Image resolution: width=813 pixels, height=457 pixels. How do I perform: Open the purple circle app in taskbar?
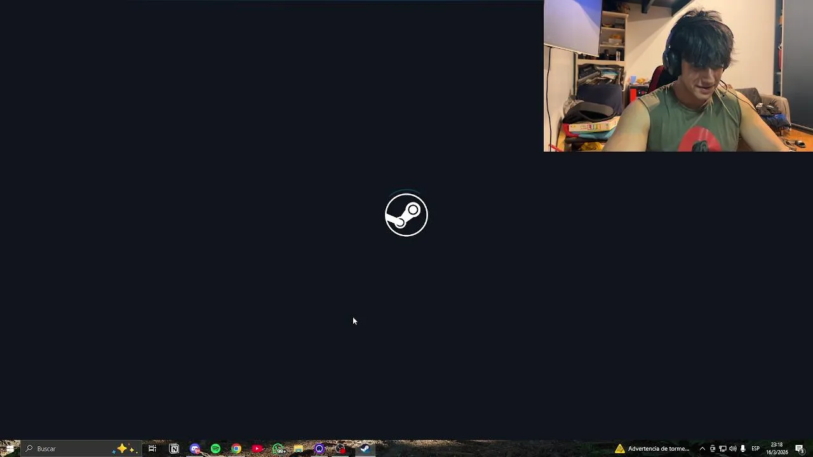click(x=319, y=449)
